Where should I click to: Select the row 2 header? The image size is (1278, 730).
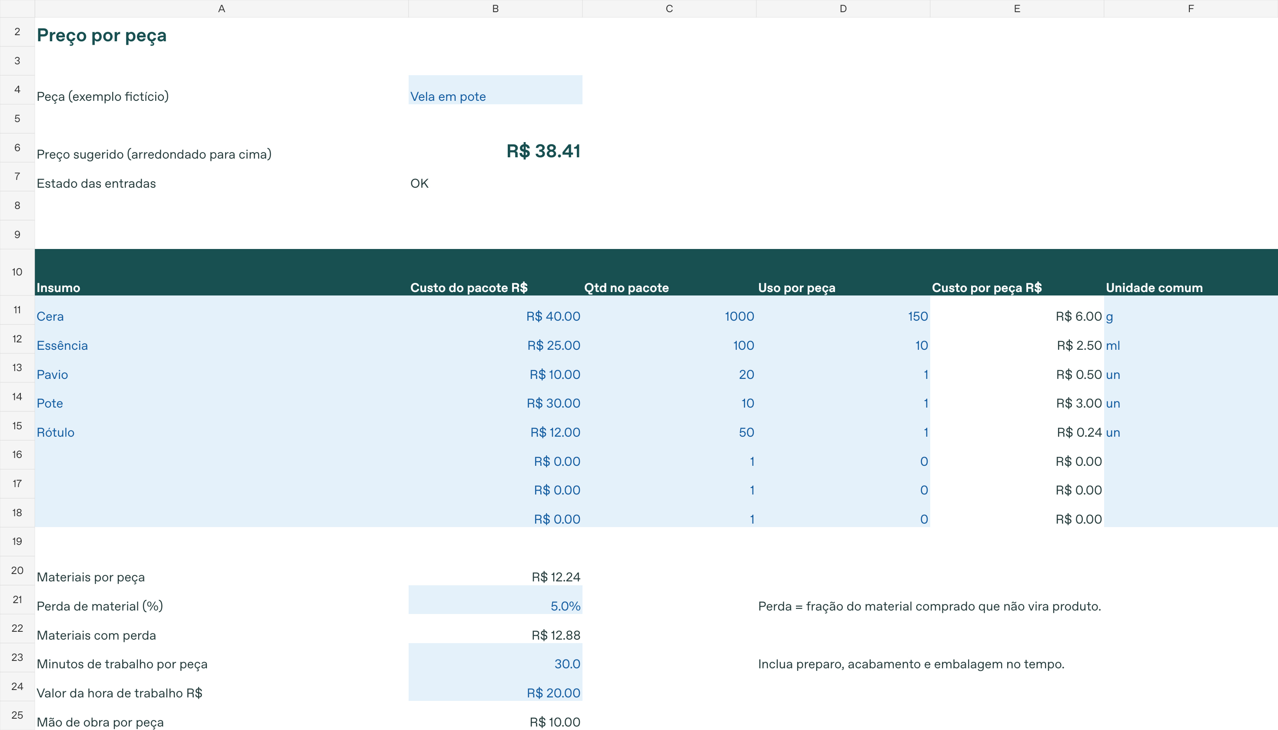[x=17, y=32]
